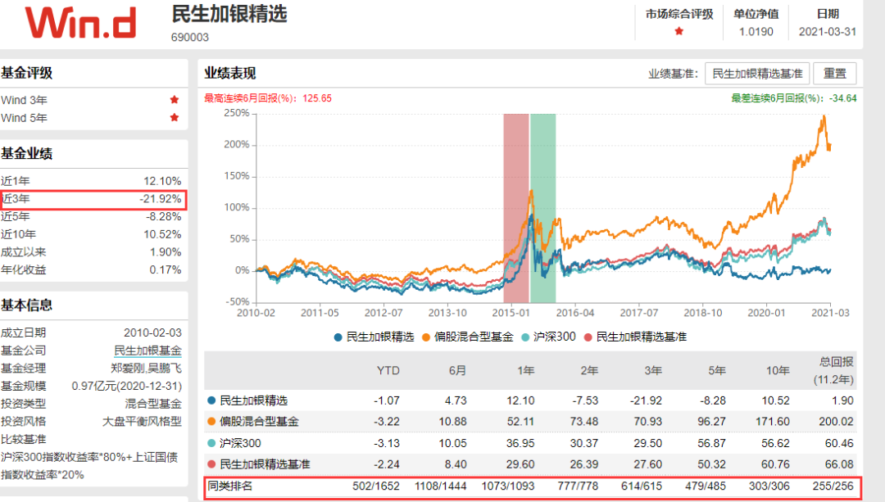This screenshot has height=502, width=885.
Task: Select the 近1年 12.10% row
Action: (x=91, y=181)
